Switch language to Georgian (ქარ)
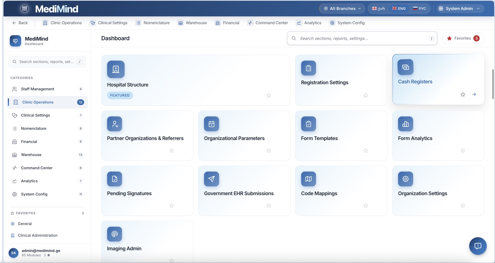This screenshot has height=263, width=495. pos(378,9)
